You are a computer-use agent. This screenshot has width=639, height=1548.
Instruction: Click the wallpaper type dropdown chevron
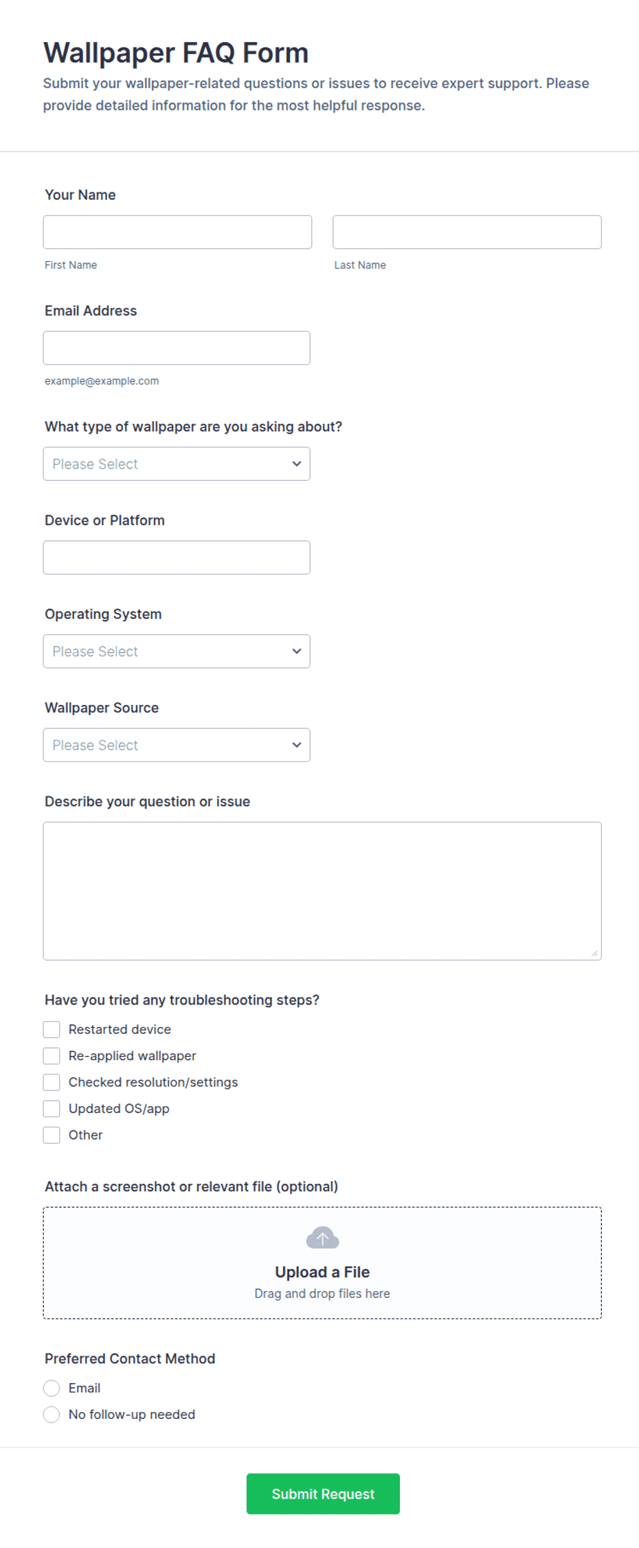297,464
